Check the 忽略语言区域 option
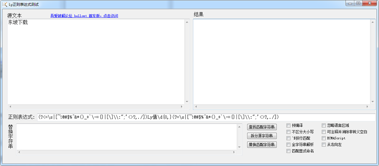Screen dimensions: 379x166 click(x=324, y=125)
